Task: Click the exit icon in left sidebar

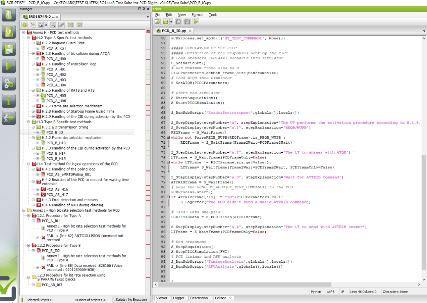Action: (x=9, y=118)
